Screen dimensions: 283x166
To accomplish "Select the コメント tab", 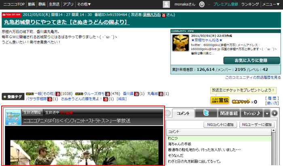I will 183,113.
